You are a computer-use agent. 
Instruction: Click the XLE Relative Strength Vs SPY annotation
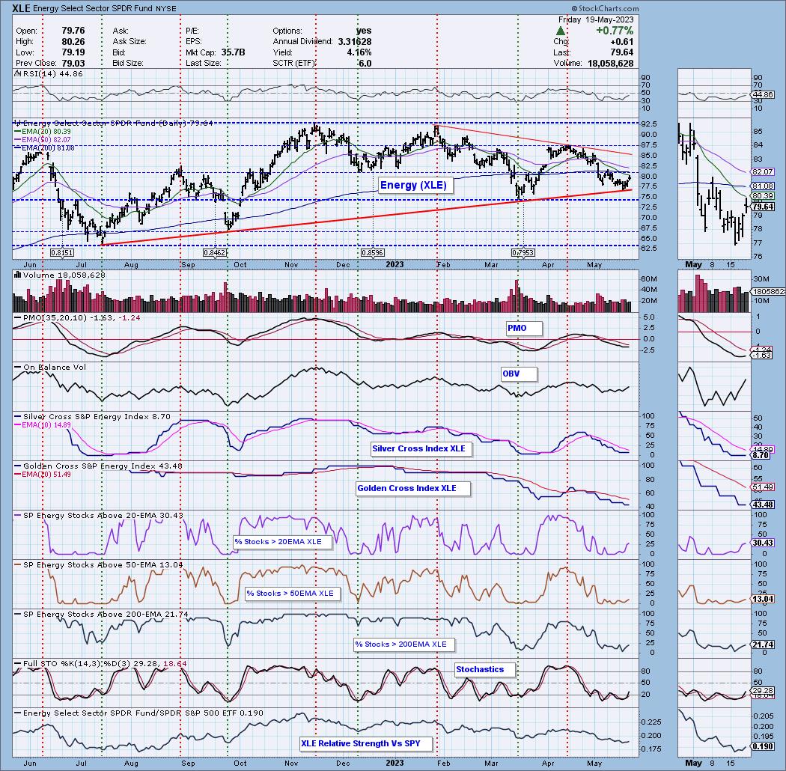point(365,743)
